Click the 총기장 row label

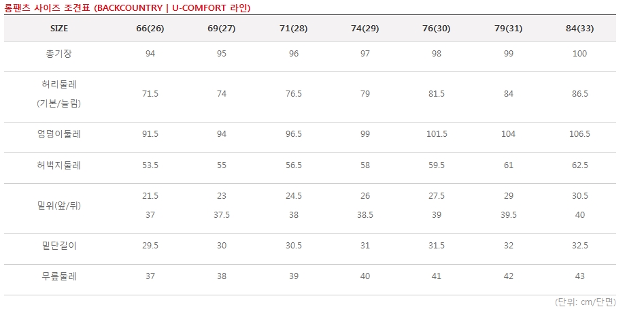tap(59, 54)
